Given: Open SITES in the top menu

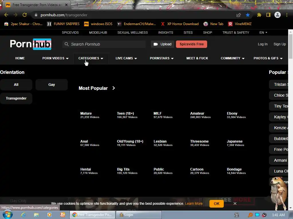Looking at the screenshot, I should (x=188, y=33).
